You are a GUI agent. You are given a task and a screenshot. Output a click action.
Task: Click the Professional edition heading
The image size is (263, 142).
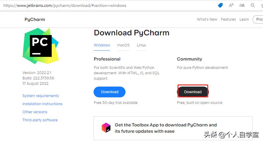click(x=107, y=59)
